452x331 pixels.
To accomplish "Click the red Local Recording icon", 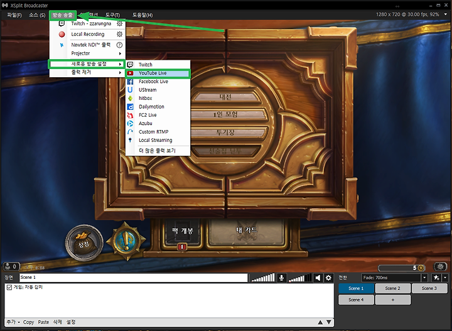I will pyautogui.click(x=62, y=35).
